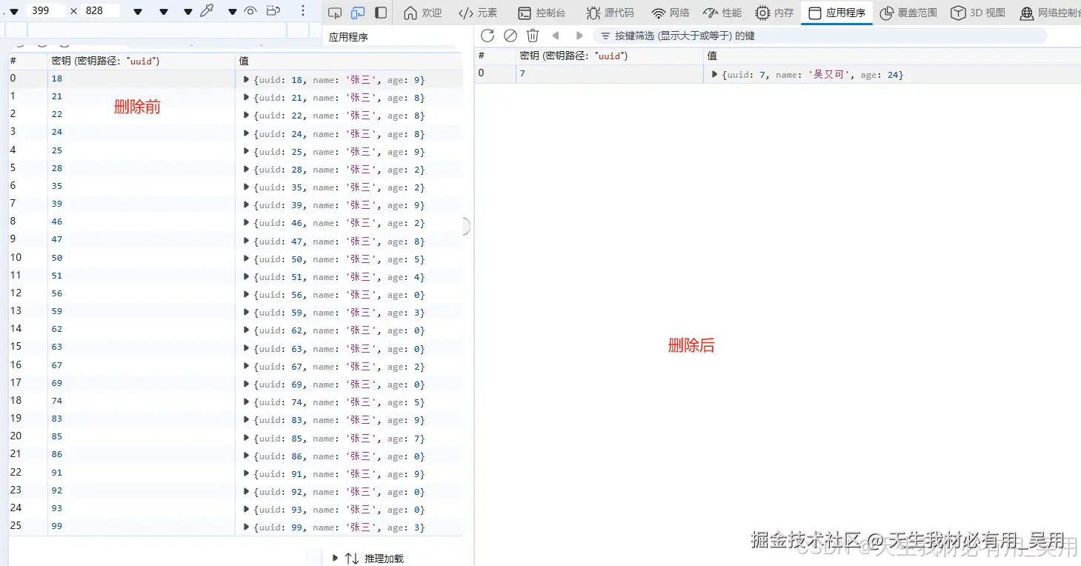Screen dimensions: 1081x566
Task: Open the dropdown arrow right of the eyedropper
Action: [232, 12]
